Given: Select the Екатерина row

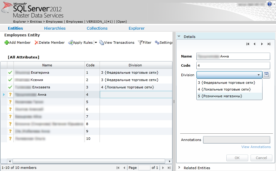Looking at the screenshot, I should [x=86, y=72].
